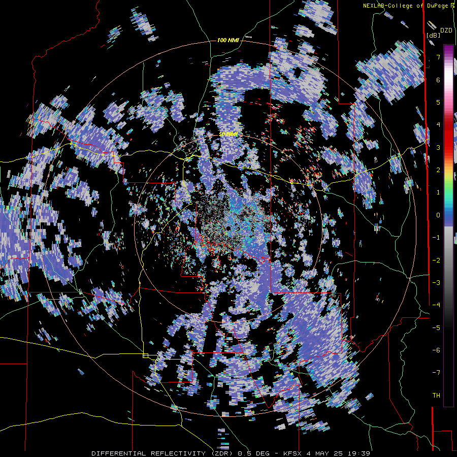Click the 4 value on the dB scale
457x457 pixels.
(438, 125)
